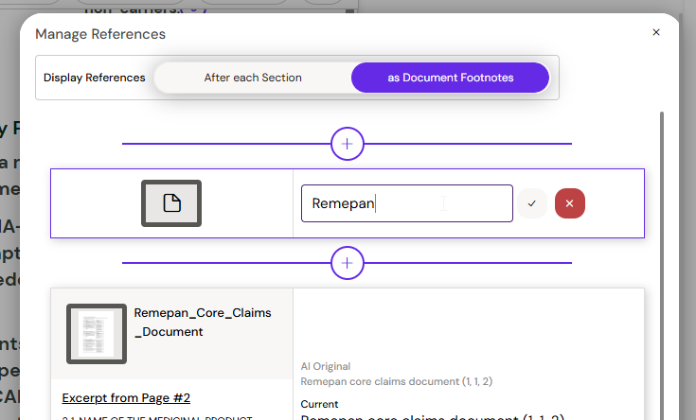Open the Excerpt from Page #2 link
The width and height of the screenshot is (696, 420).
click(x=126, y=398)
